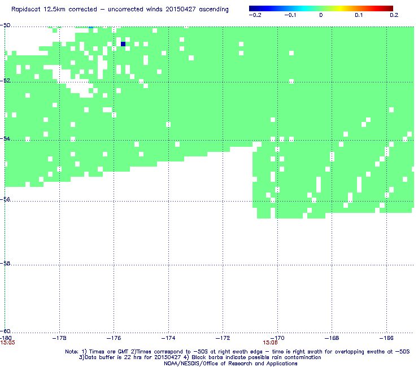Click the plot title 'Rapidscat 12.5km corrected'
The width and height of the screenshot is (418, 367).
120,10
